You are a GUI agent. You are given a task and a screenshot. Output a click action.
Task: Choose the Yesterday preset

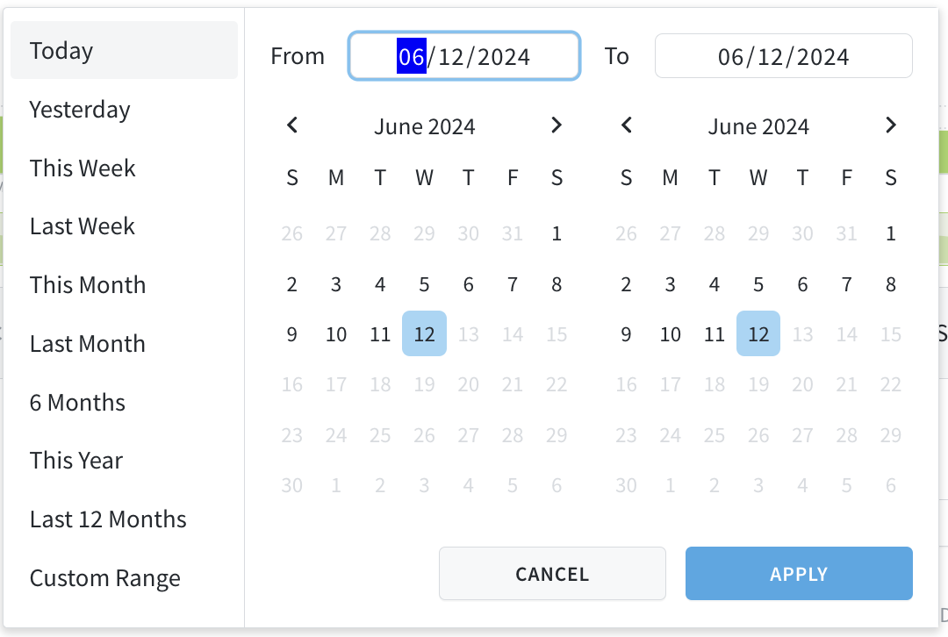pyautogui.click(x=79, y=109)
